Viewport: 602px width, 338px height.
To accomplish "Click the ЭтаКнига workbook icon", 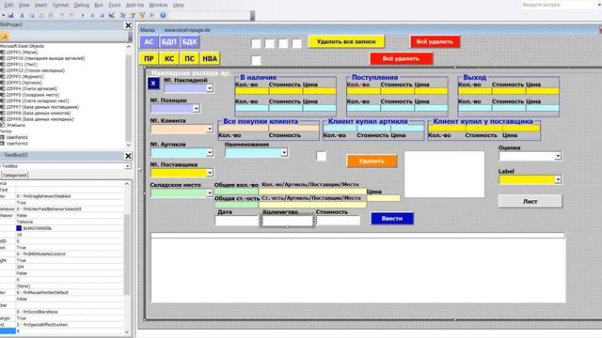I will (3, 125).
